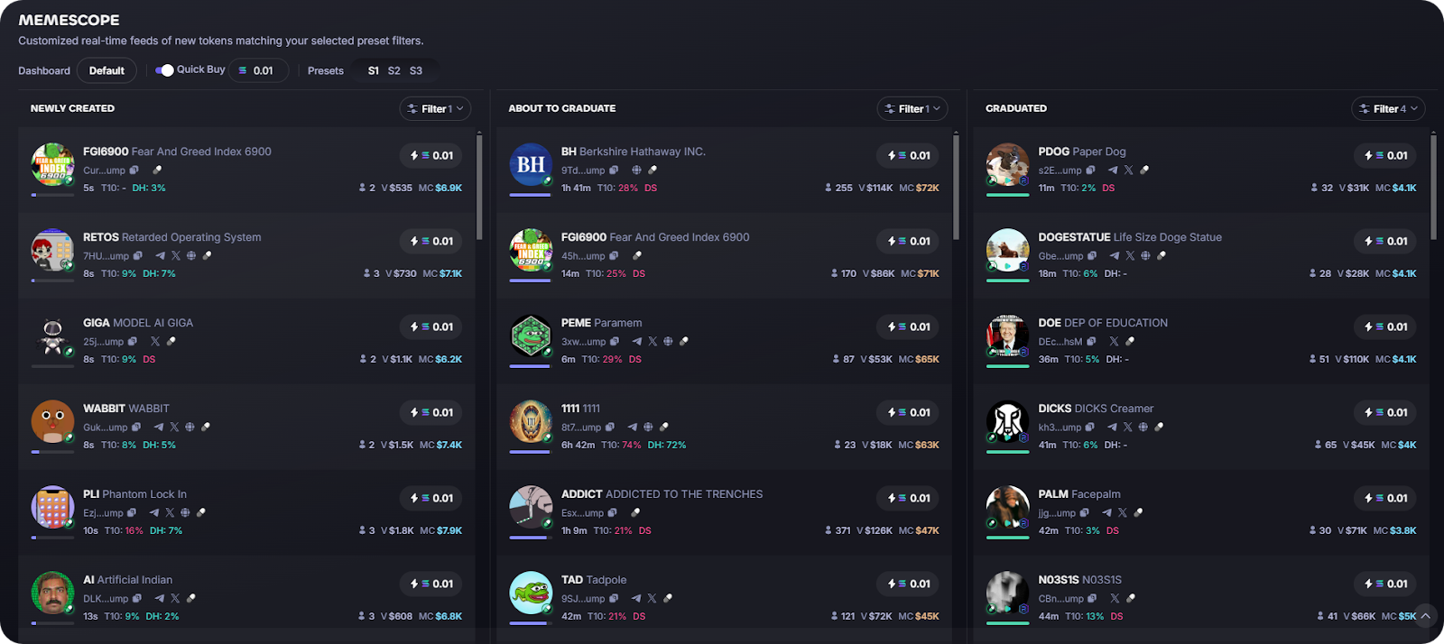Switch to the Default dashboard tab
The width and height of the screenshot is (1444, 644).
point(106,70)
